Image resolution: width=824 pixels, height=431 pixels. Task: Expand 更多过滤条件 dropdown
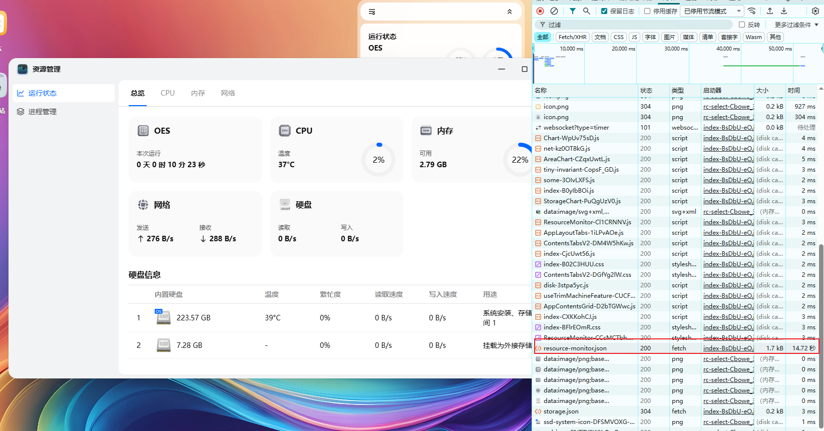(796, 25)
